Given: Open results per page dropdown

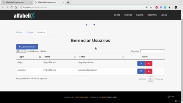Looking at the screenshot, I should [x=21, y=51].
